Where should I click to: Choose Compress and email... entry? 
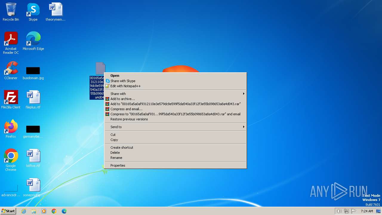pos(175,109)
